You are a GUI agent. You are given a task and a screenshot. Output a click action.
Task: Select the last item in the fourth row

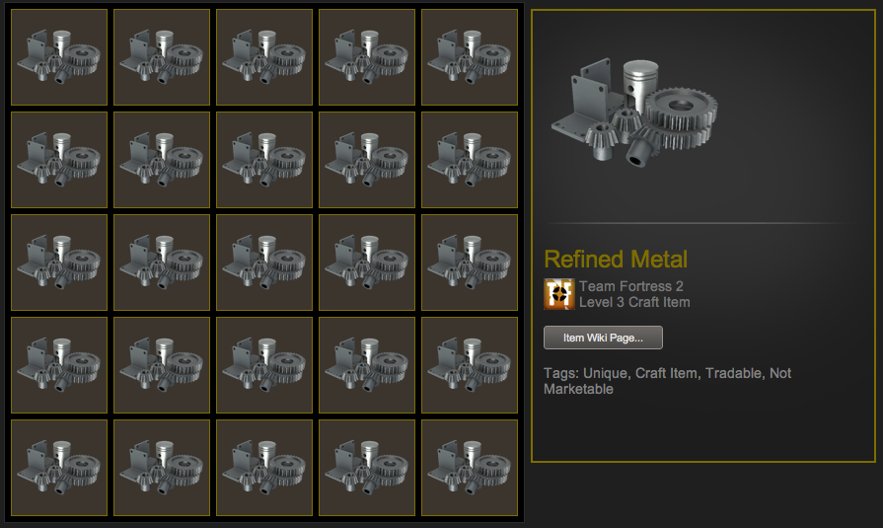(469, 364)
